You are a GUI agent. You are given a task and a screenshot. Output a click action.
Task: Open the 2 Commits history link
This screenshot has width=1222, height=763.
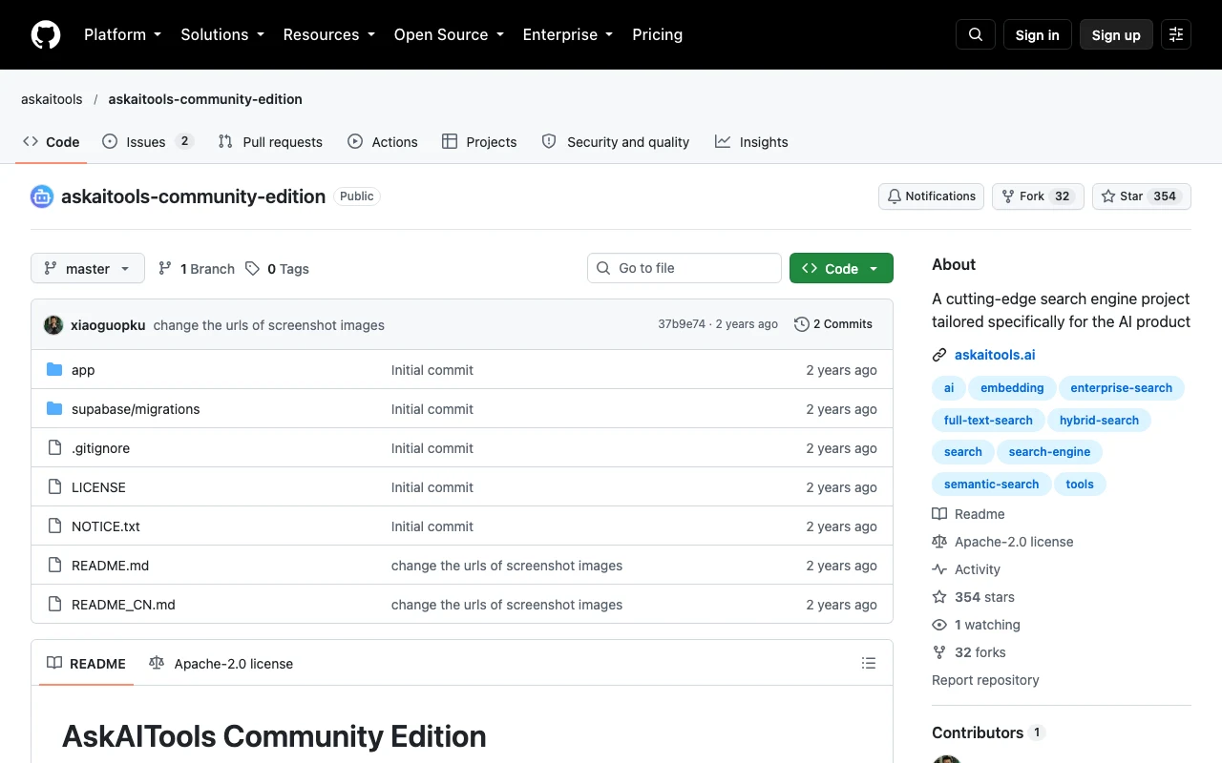(833, 324)
